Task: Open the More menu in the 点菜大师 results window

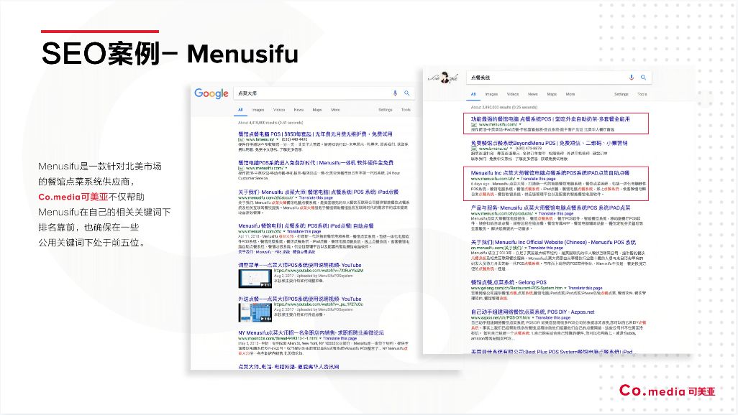Action: [x=335, y=110]
